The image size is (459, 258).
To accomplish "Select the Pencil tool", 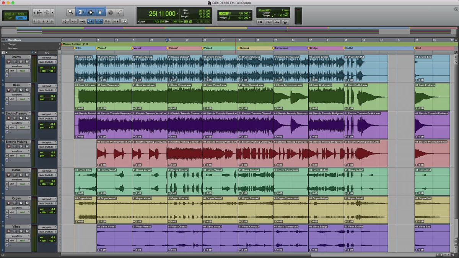I will pos(119,12).
